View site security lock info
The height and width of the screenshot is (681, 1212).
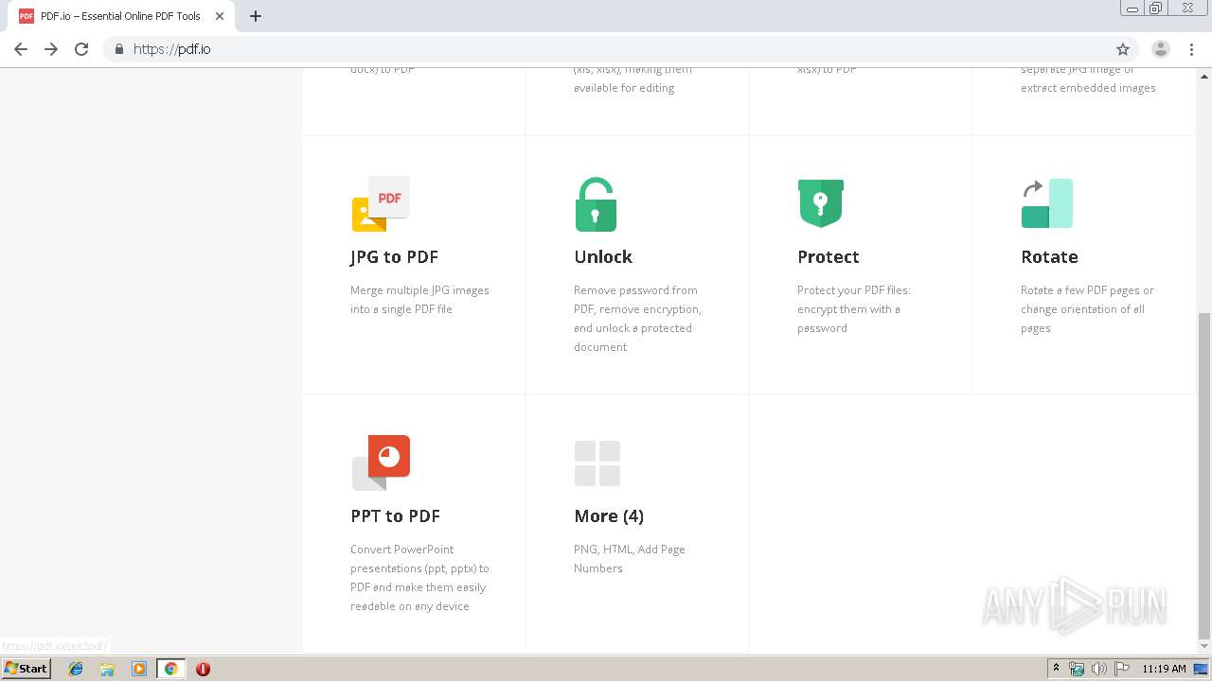118,49
